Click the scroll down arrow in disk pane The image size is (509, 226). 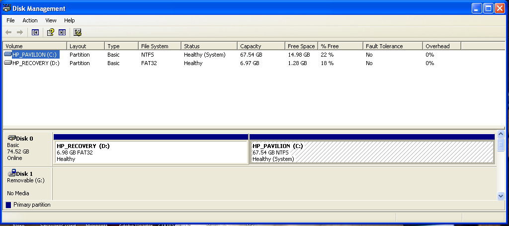pos(501,196)
